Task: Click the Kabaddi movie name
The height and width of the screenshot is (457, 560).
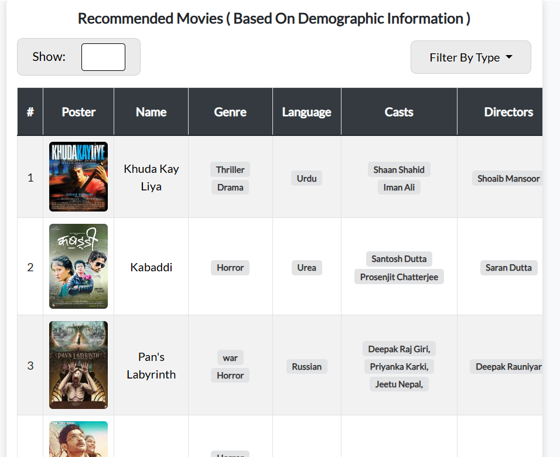Action: (x=151, y=267)
